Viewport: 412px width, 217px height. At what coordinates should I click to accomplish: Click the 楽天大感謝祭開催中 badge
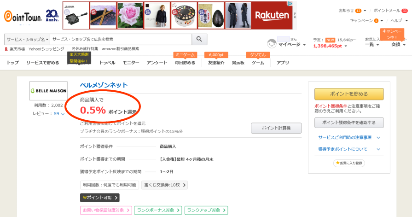click(79, 58)
